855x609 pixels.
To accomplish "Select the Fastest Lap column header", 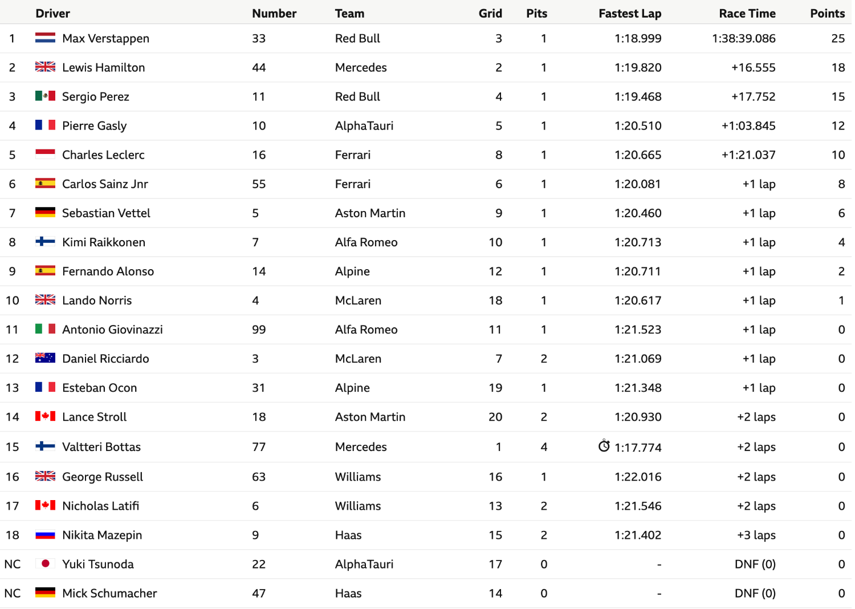I will [630, 13].
